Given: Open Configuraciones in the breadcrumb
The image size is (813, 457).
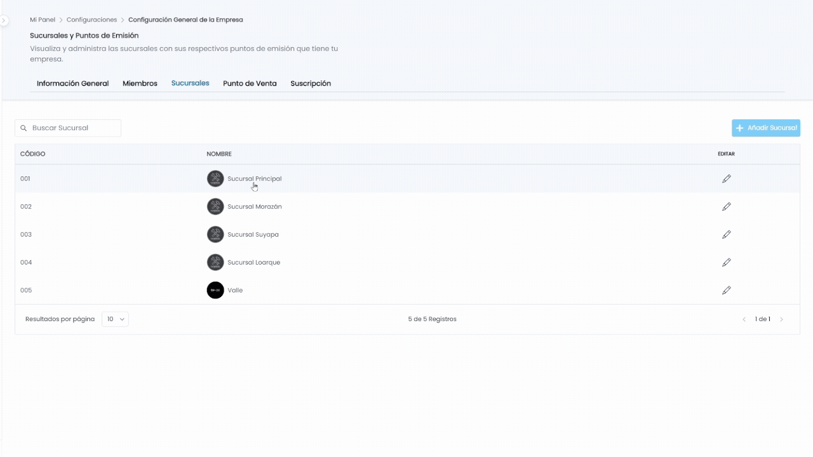Looking at the screenshot, I should tap(92, 20).
